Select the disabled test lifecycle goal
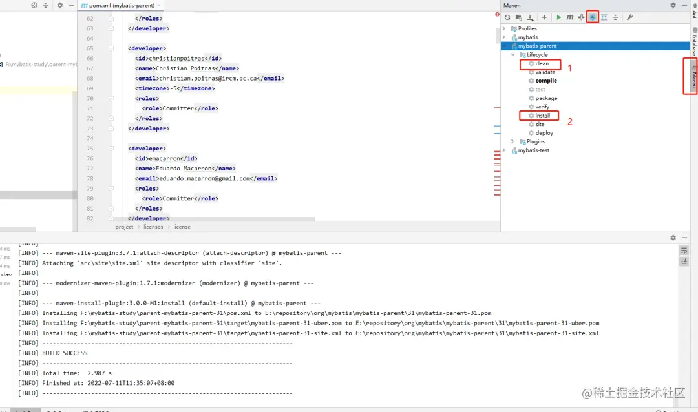The image size is (698, 412). tap(540, 89)
